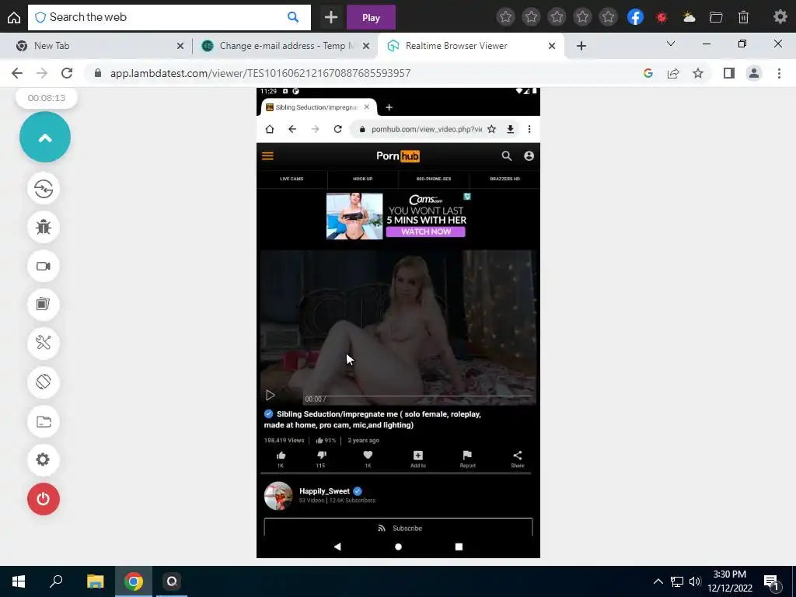This screenshot has height=597, width=796.
Task: Open the mobile browser three-dot menu
Action: [x=529, y=129]
